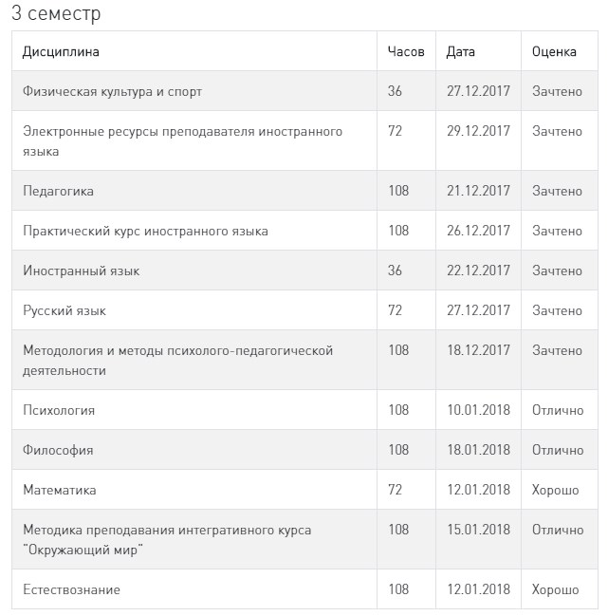This screenshot has height=616, width=608.
Task: Click the "Иностранный язык" discipline cell
Action: click(81, 271)
